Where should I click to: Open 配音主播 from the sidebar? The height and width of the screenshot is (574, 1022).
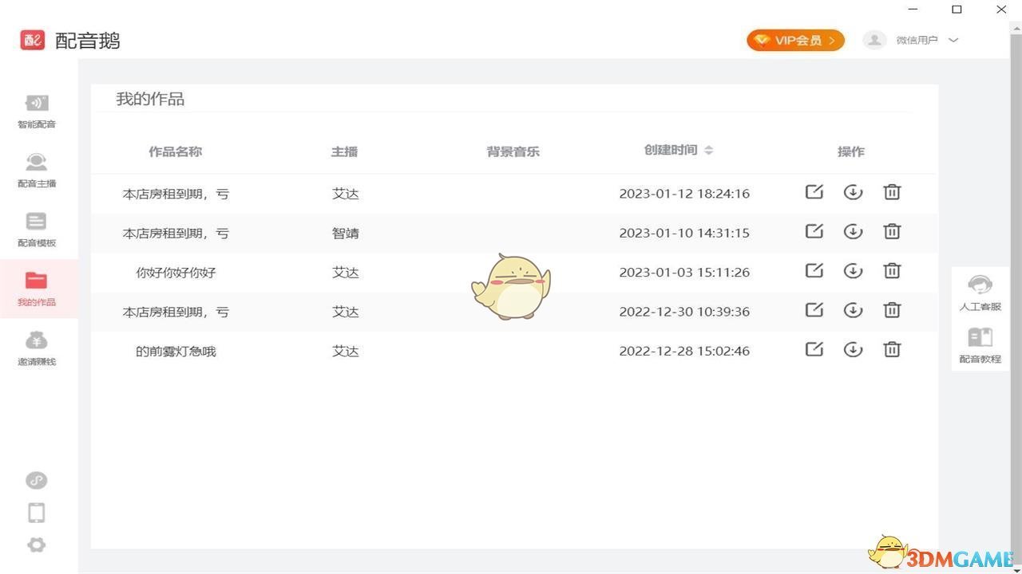click(36, 170)
